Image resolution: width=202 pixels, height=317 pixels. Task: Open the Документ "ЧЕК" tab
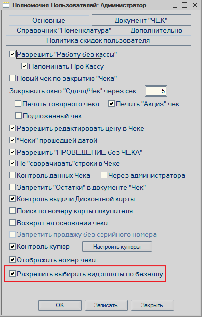point(141,20)
